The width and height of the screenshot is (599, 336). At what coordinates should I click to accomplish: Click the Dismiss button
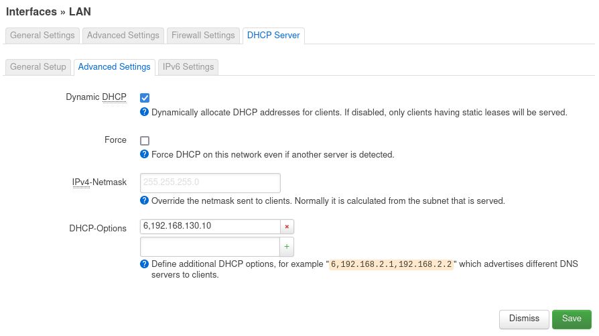click(524, 319)
